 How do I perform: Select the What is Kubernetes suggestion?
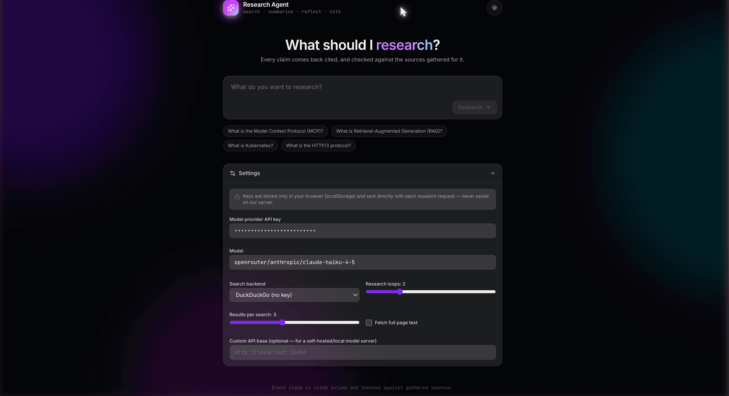click(x=250, y=146)
